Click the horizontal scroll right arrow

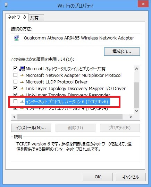(x=131, y=117)
